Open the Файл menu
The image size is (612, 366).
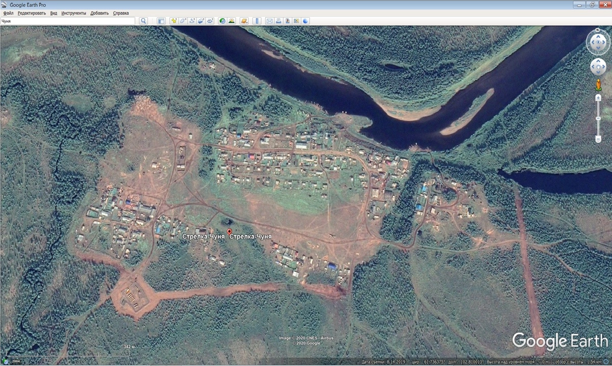coord(8,13)
